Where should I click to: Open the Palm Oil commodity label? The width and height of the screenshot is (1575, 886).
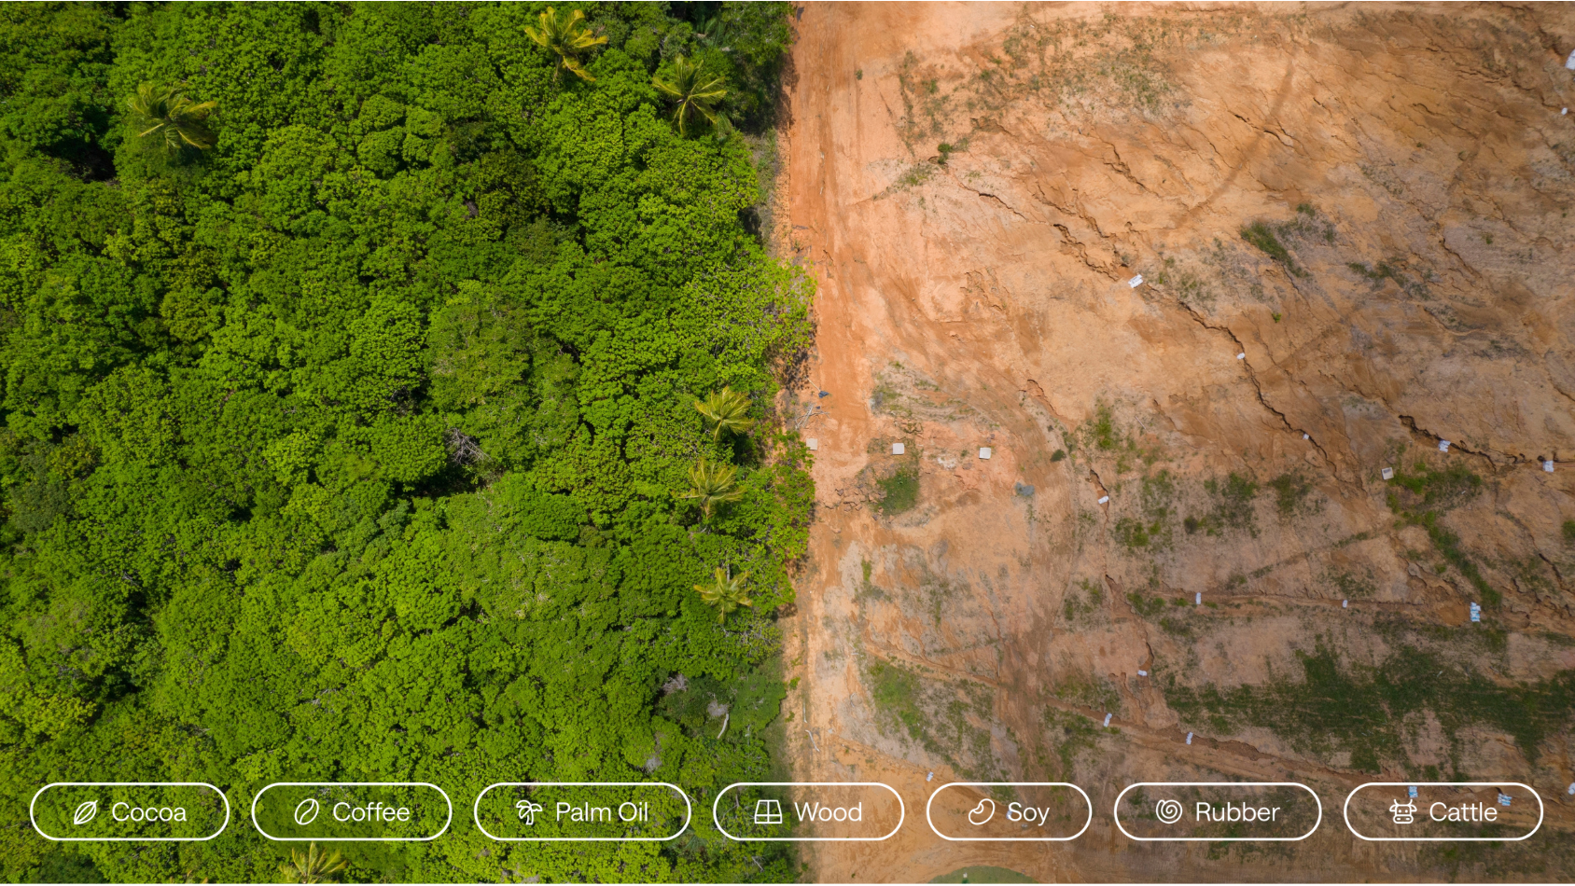(601, 812)
